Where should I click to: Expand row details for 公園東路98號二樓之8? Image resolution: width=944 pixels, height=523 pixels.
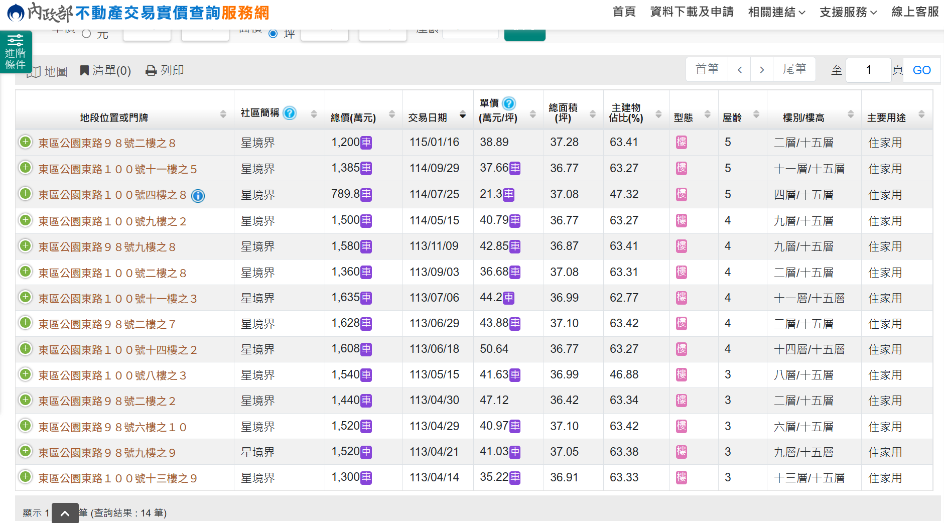(25, 143)
